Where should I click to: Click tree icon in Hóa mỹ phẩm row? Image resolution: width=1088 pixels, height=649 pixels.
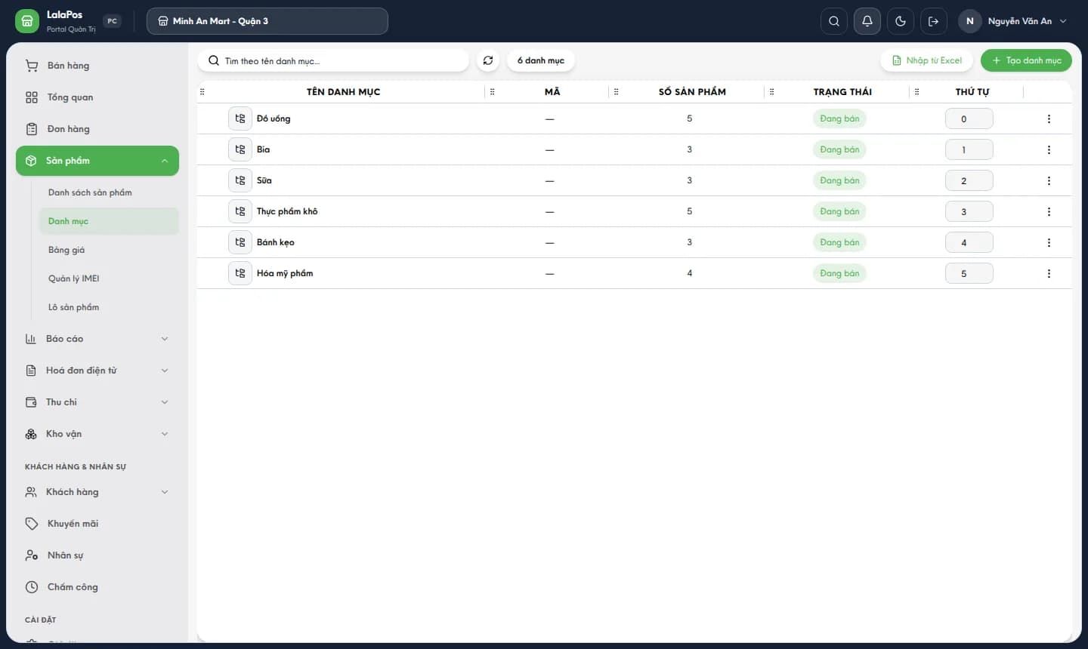(240, 273)
